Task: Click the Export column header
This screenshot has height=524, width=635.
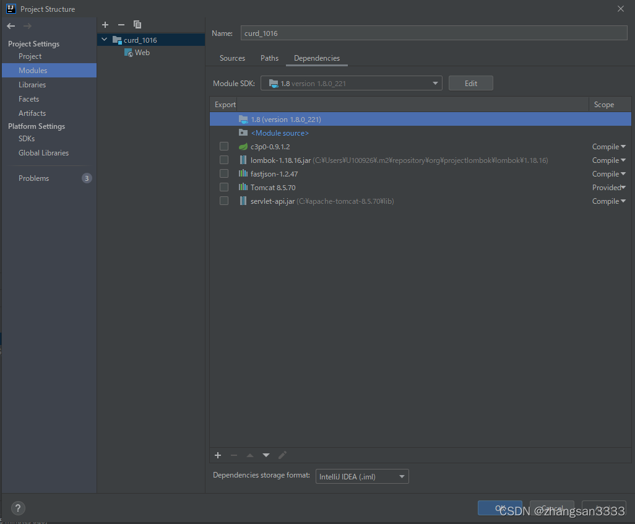Action: pyautogui.click(x=225, y=105)
